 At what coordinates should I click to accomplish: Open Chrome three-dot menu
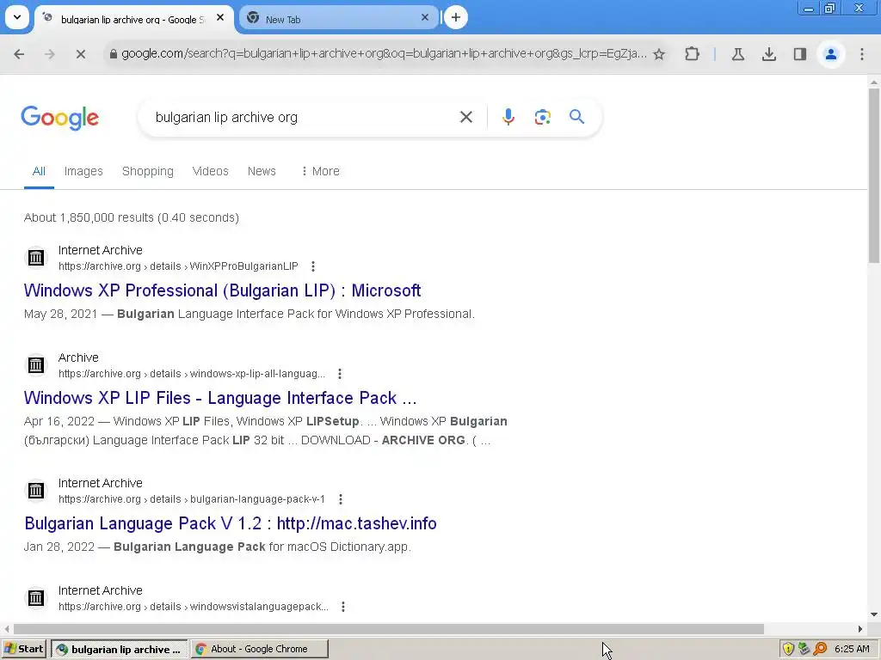point(862,54)
